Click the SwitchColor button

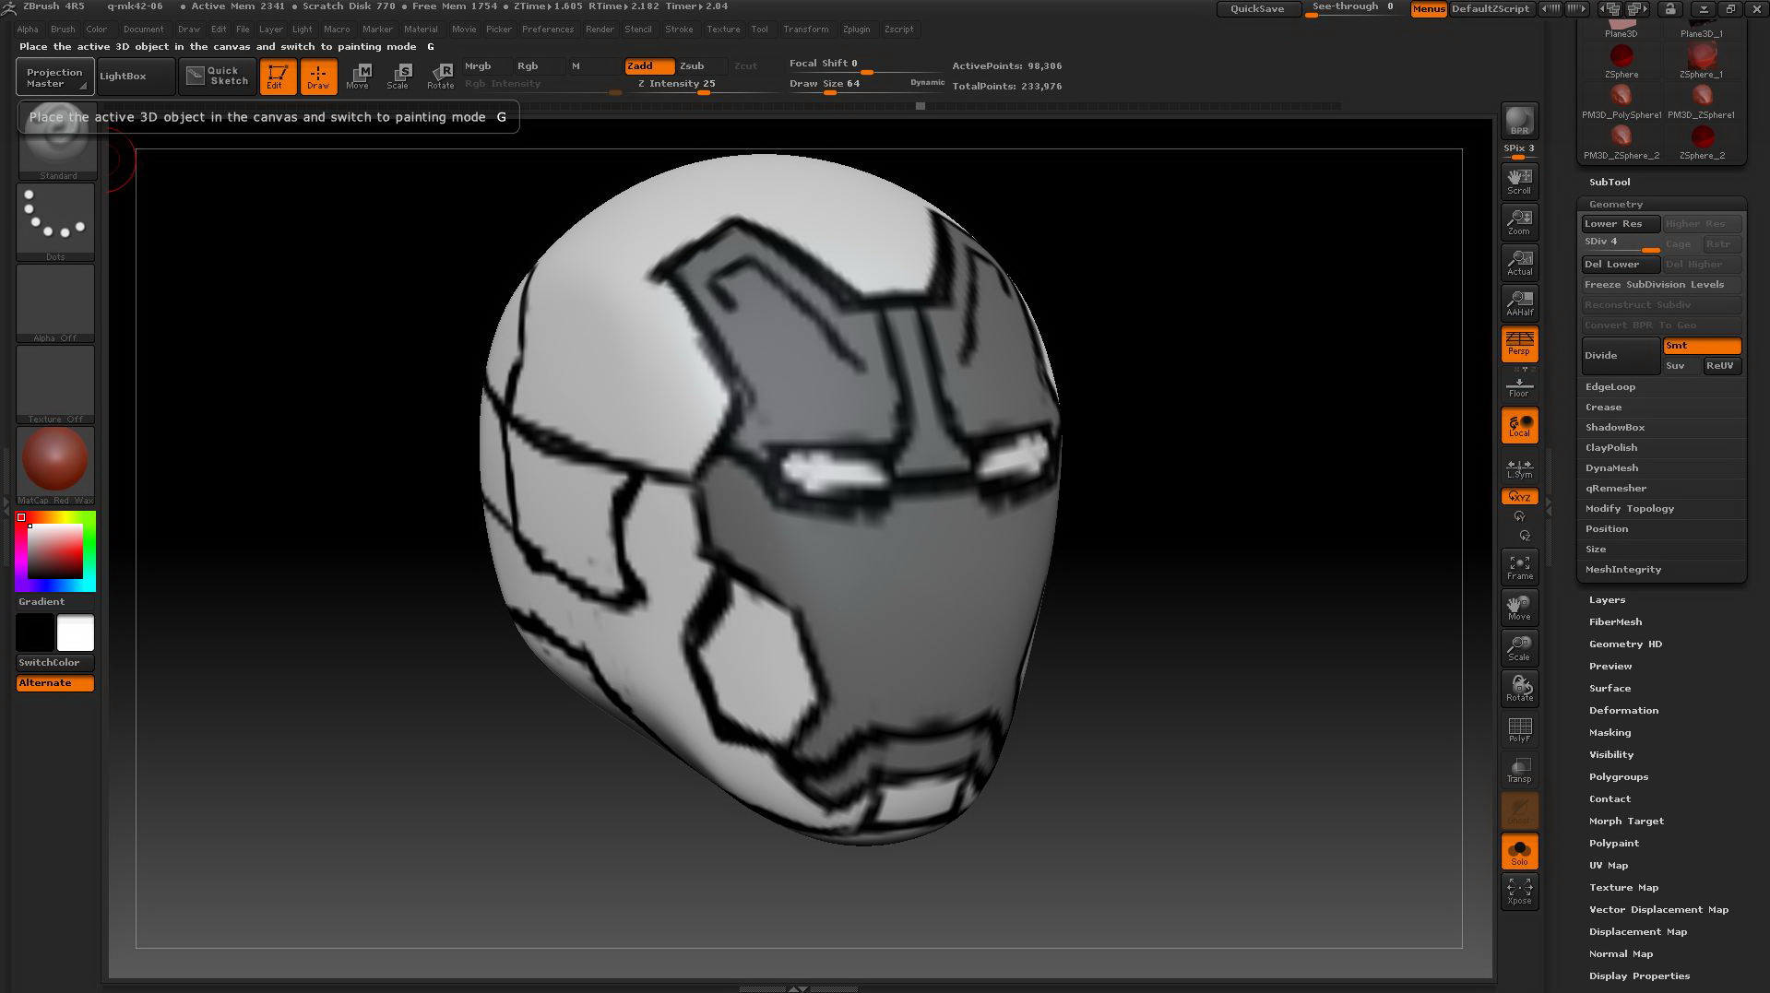tap(55, 663)
